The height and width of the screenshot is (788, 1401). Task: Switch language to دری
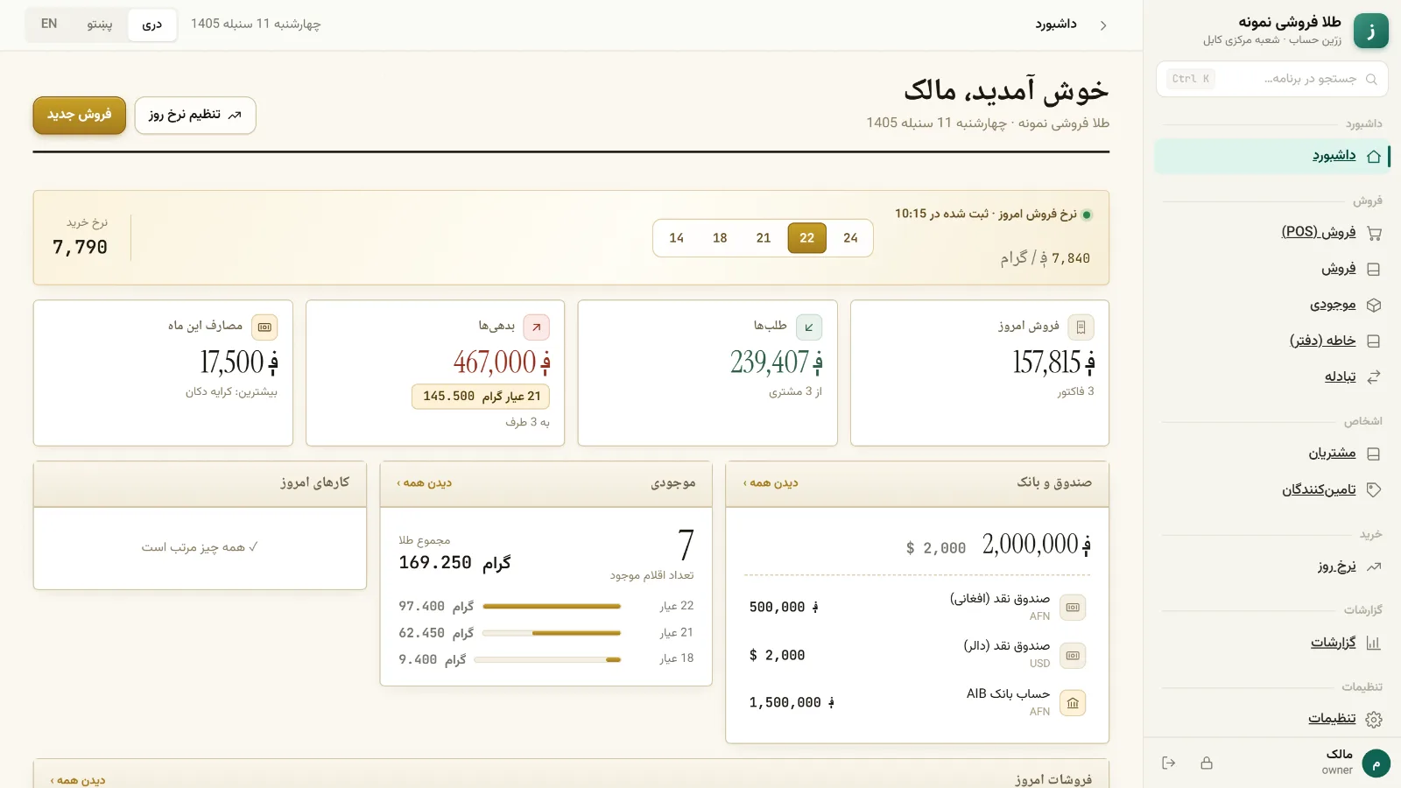(152, 25)
